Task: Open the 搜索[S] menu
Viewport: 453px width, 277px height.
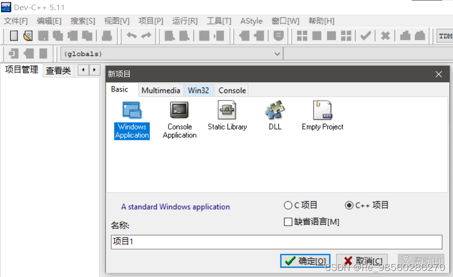Action: (x=82, y=21)
